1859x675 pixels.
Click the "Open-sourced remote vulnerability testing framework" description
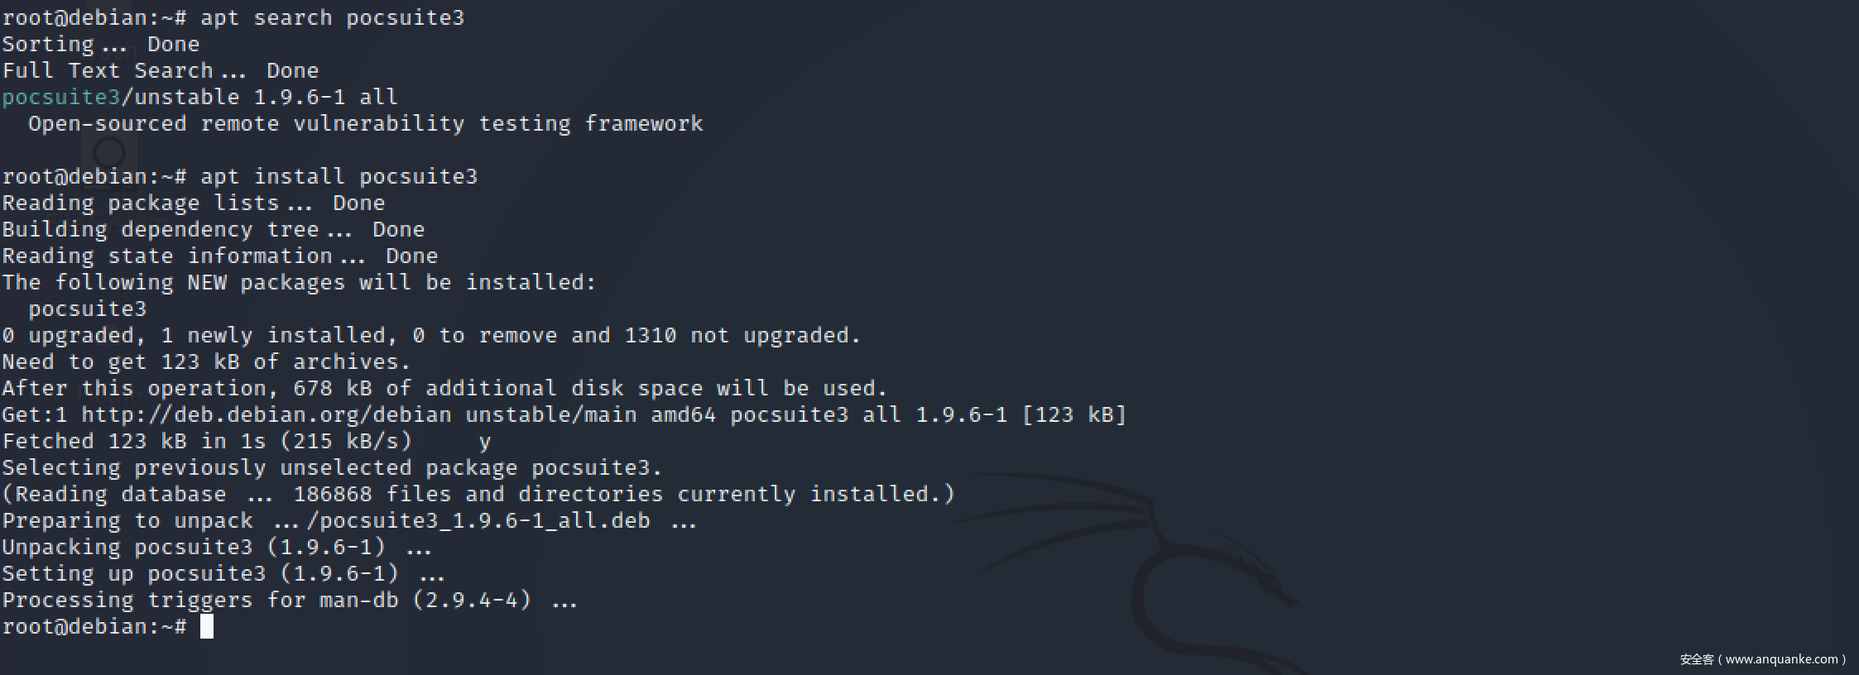point(365,124)
